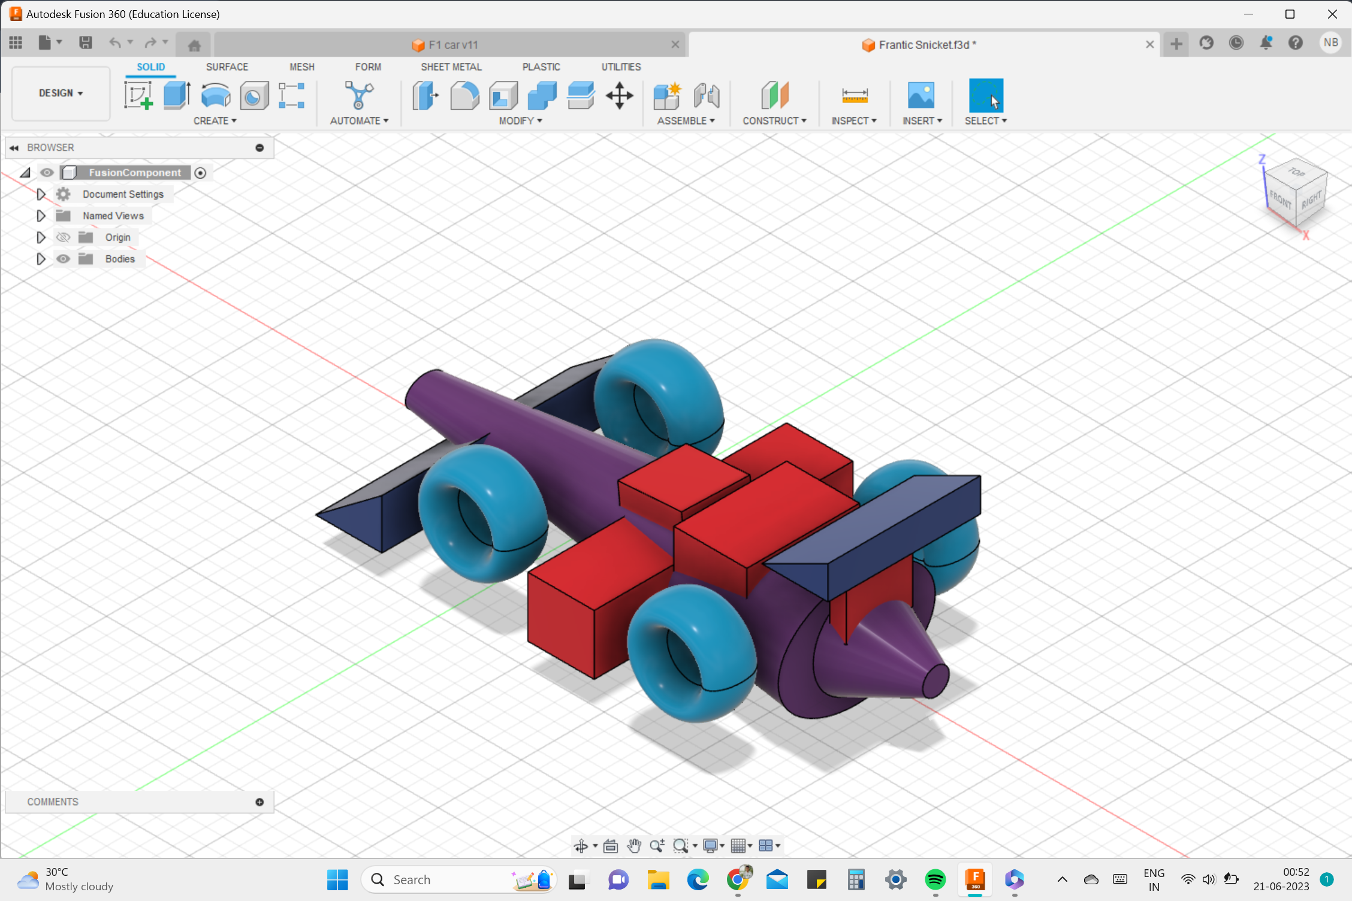Toggle visibility of Origin folder
The image size is (1352, 901).
[62, 236]
